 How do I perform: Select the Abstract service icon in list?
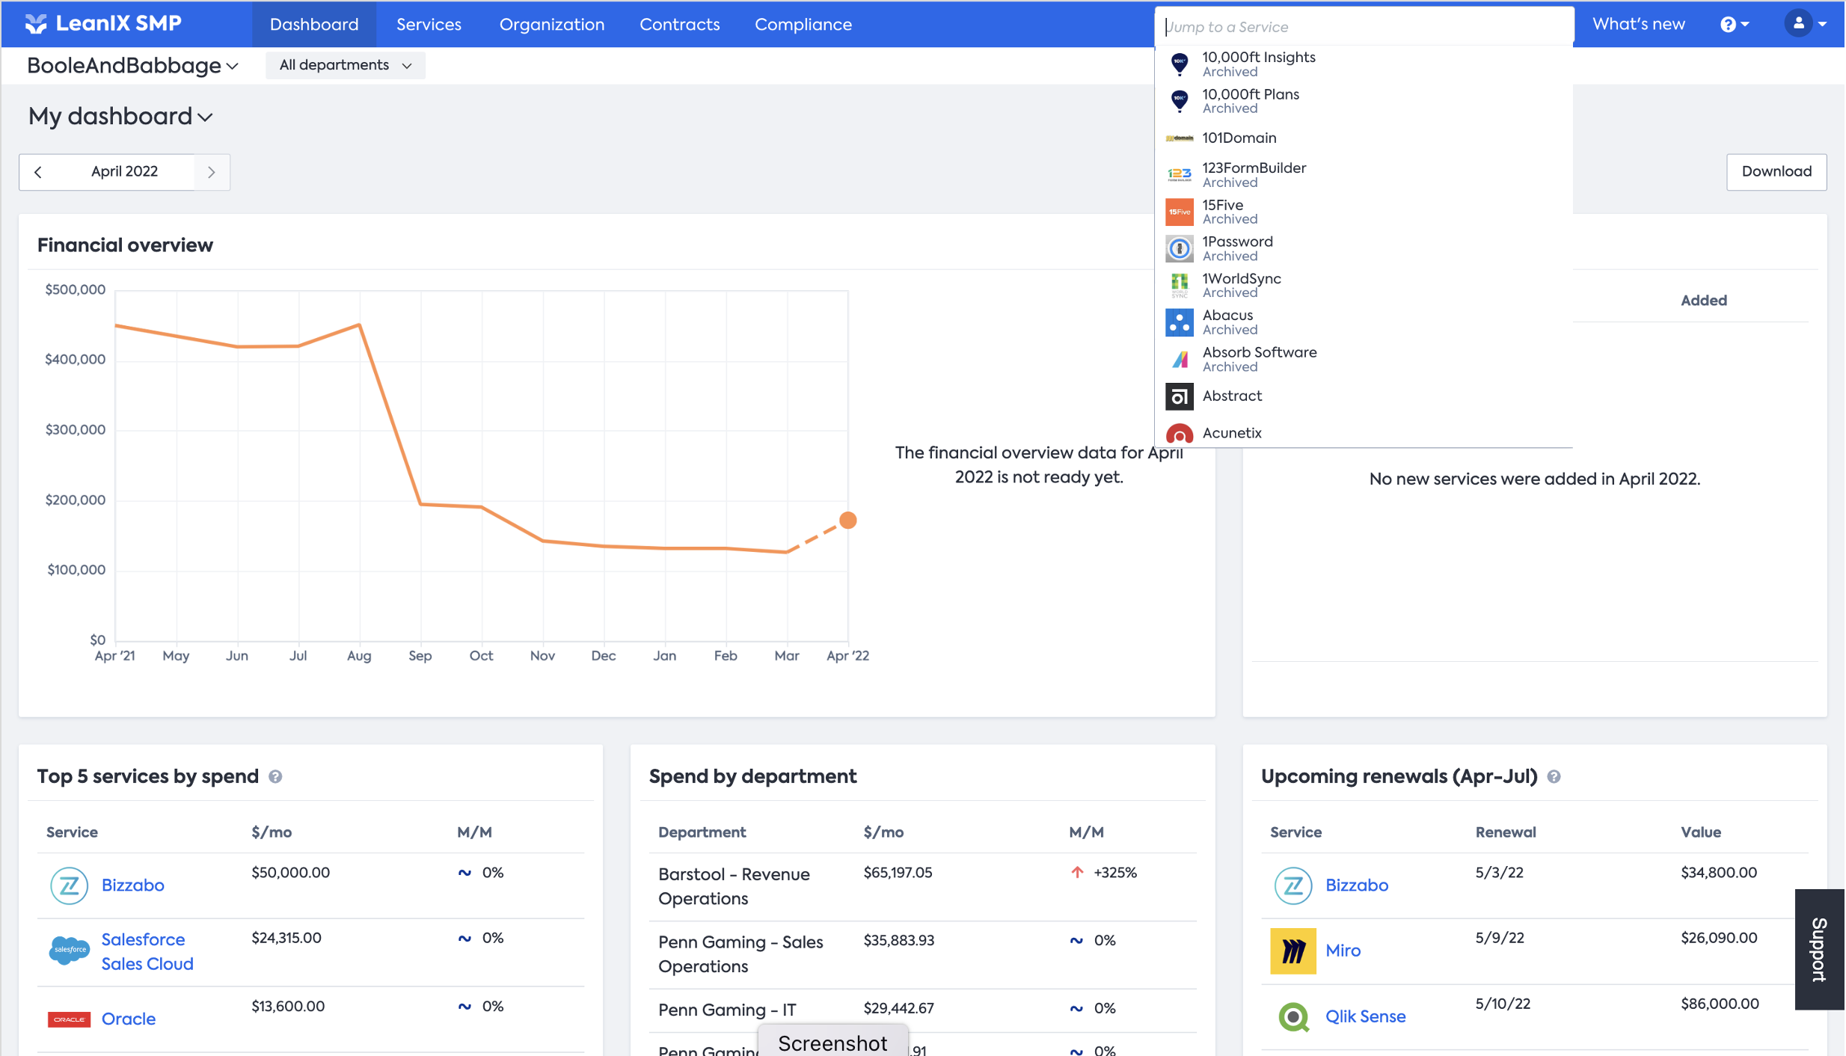pos(1179,396)
